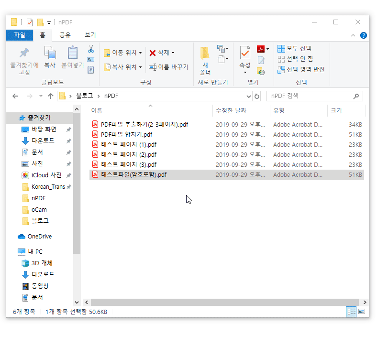The height and width of the screenshot is (346, 377).
Task: Select 테스트파일(암호포함).pdf
Action: coord(226,175)
